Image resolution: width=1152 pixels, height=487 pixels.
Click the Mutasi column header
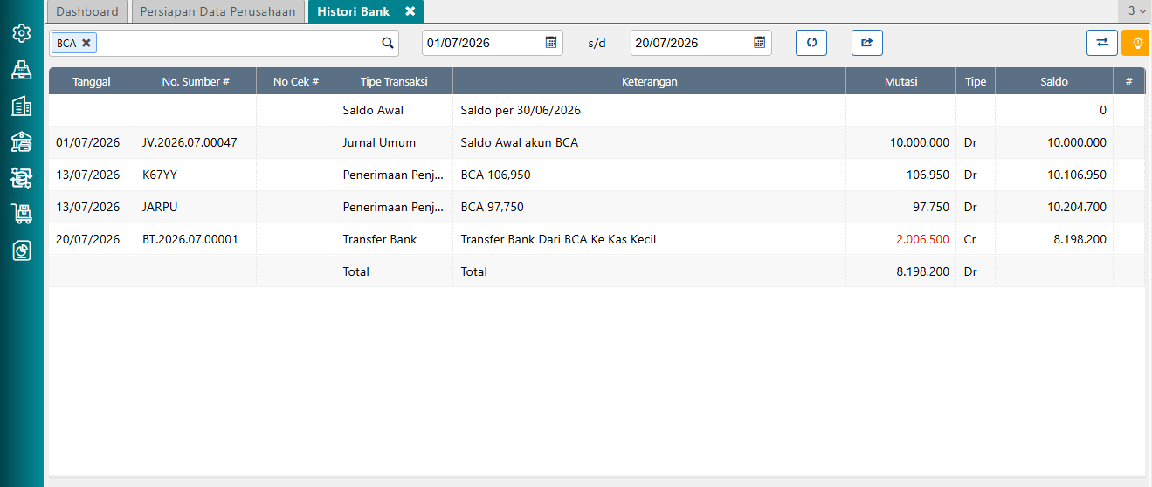tap(900, 81)
